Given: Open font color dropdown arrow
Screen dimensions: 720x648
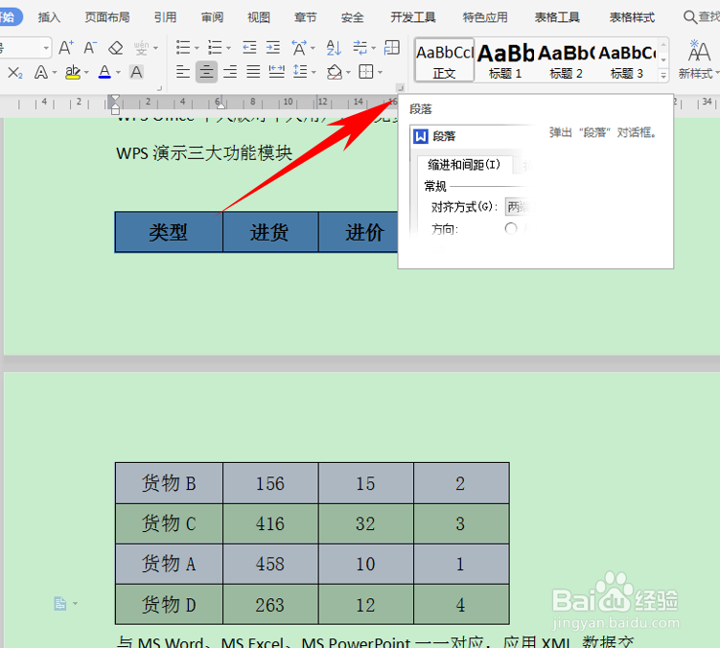Looking at the screenshot, I should pyautogui.click(x=118, y=73).
